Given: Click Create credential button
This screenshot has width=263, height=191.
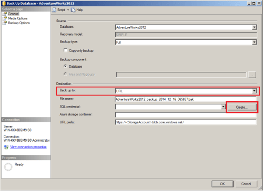Looking at the screenshot, I should click(x=242, y=107).
